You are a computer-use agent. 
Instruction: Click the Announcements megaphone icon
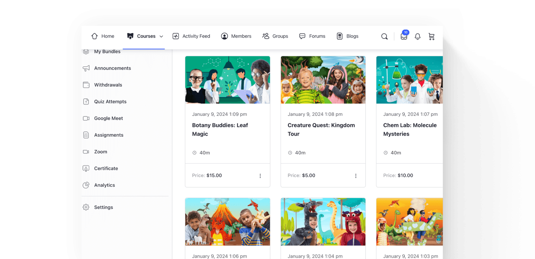tap(86, 68)
